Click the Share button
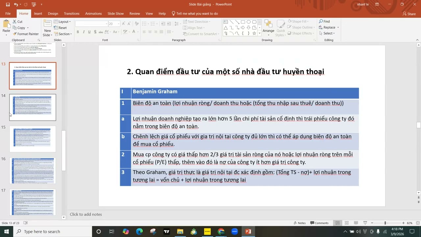Image resolution: width=421 pixels, height=237 pixels. coord(409,14)
